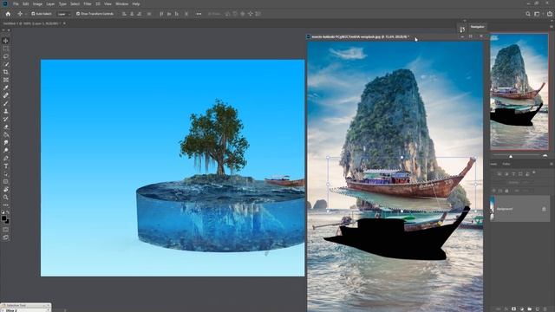This screenshot has height=312, width=555.
Task: Open the Edit Toolbar three-dots button
Action: 6,205
